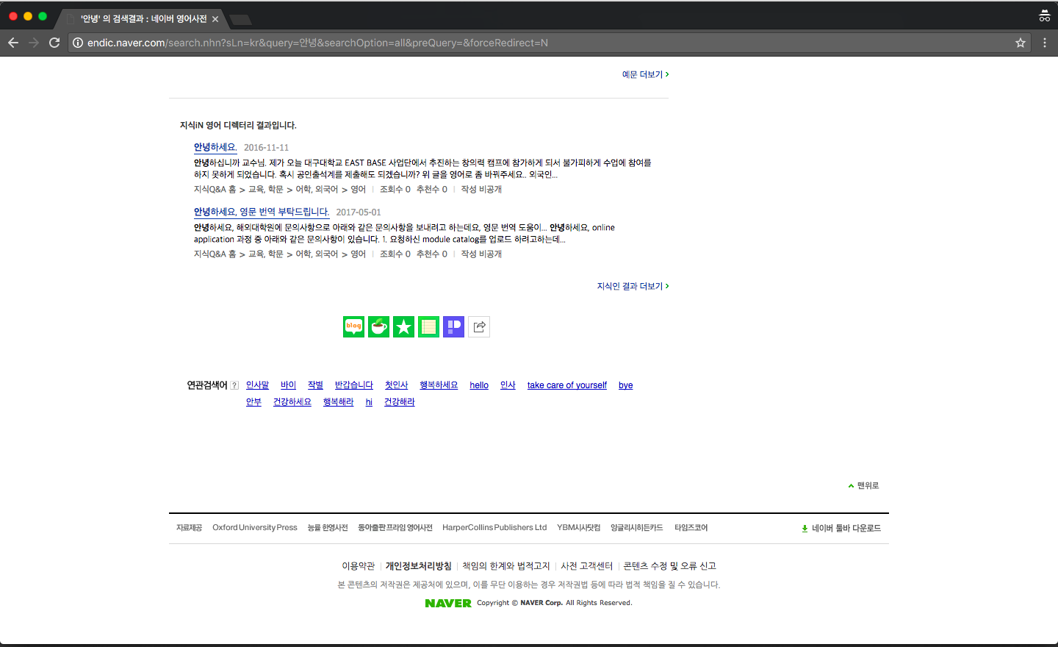Click related search term 안부
The height and width of the screenshot is (647, 1058).
pyautogui.click(x=253, y=402)
